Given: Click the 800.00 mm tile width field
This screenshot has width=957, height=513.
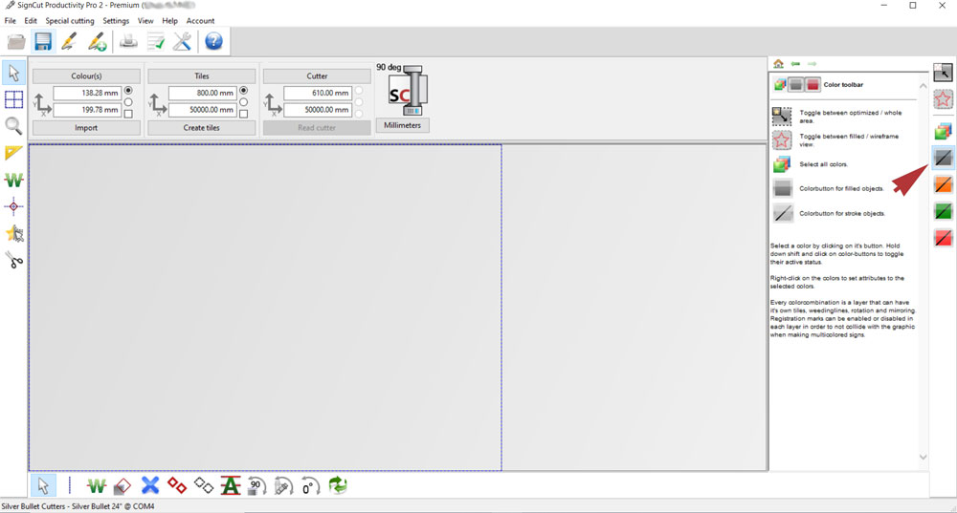Looking at the screenshot, I should click(202, 94).
